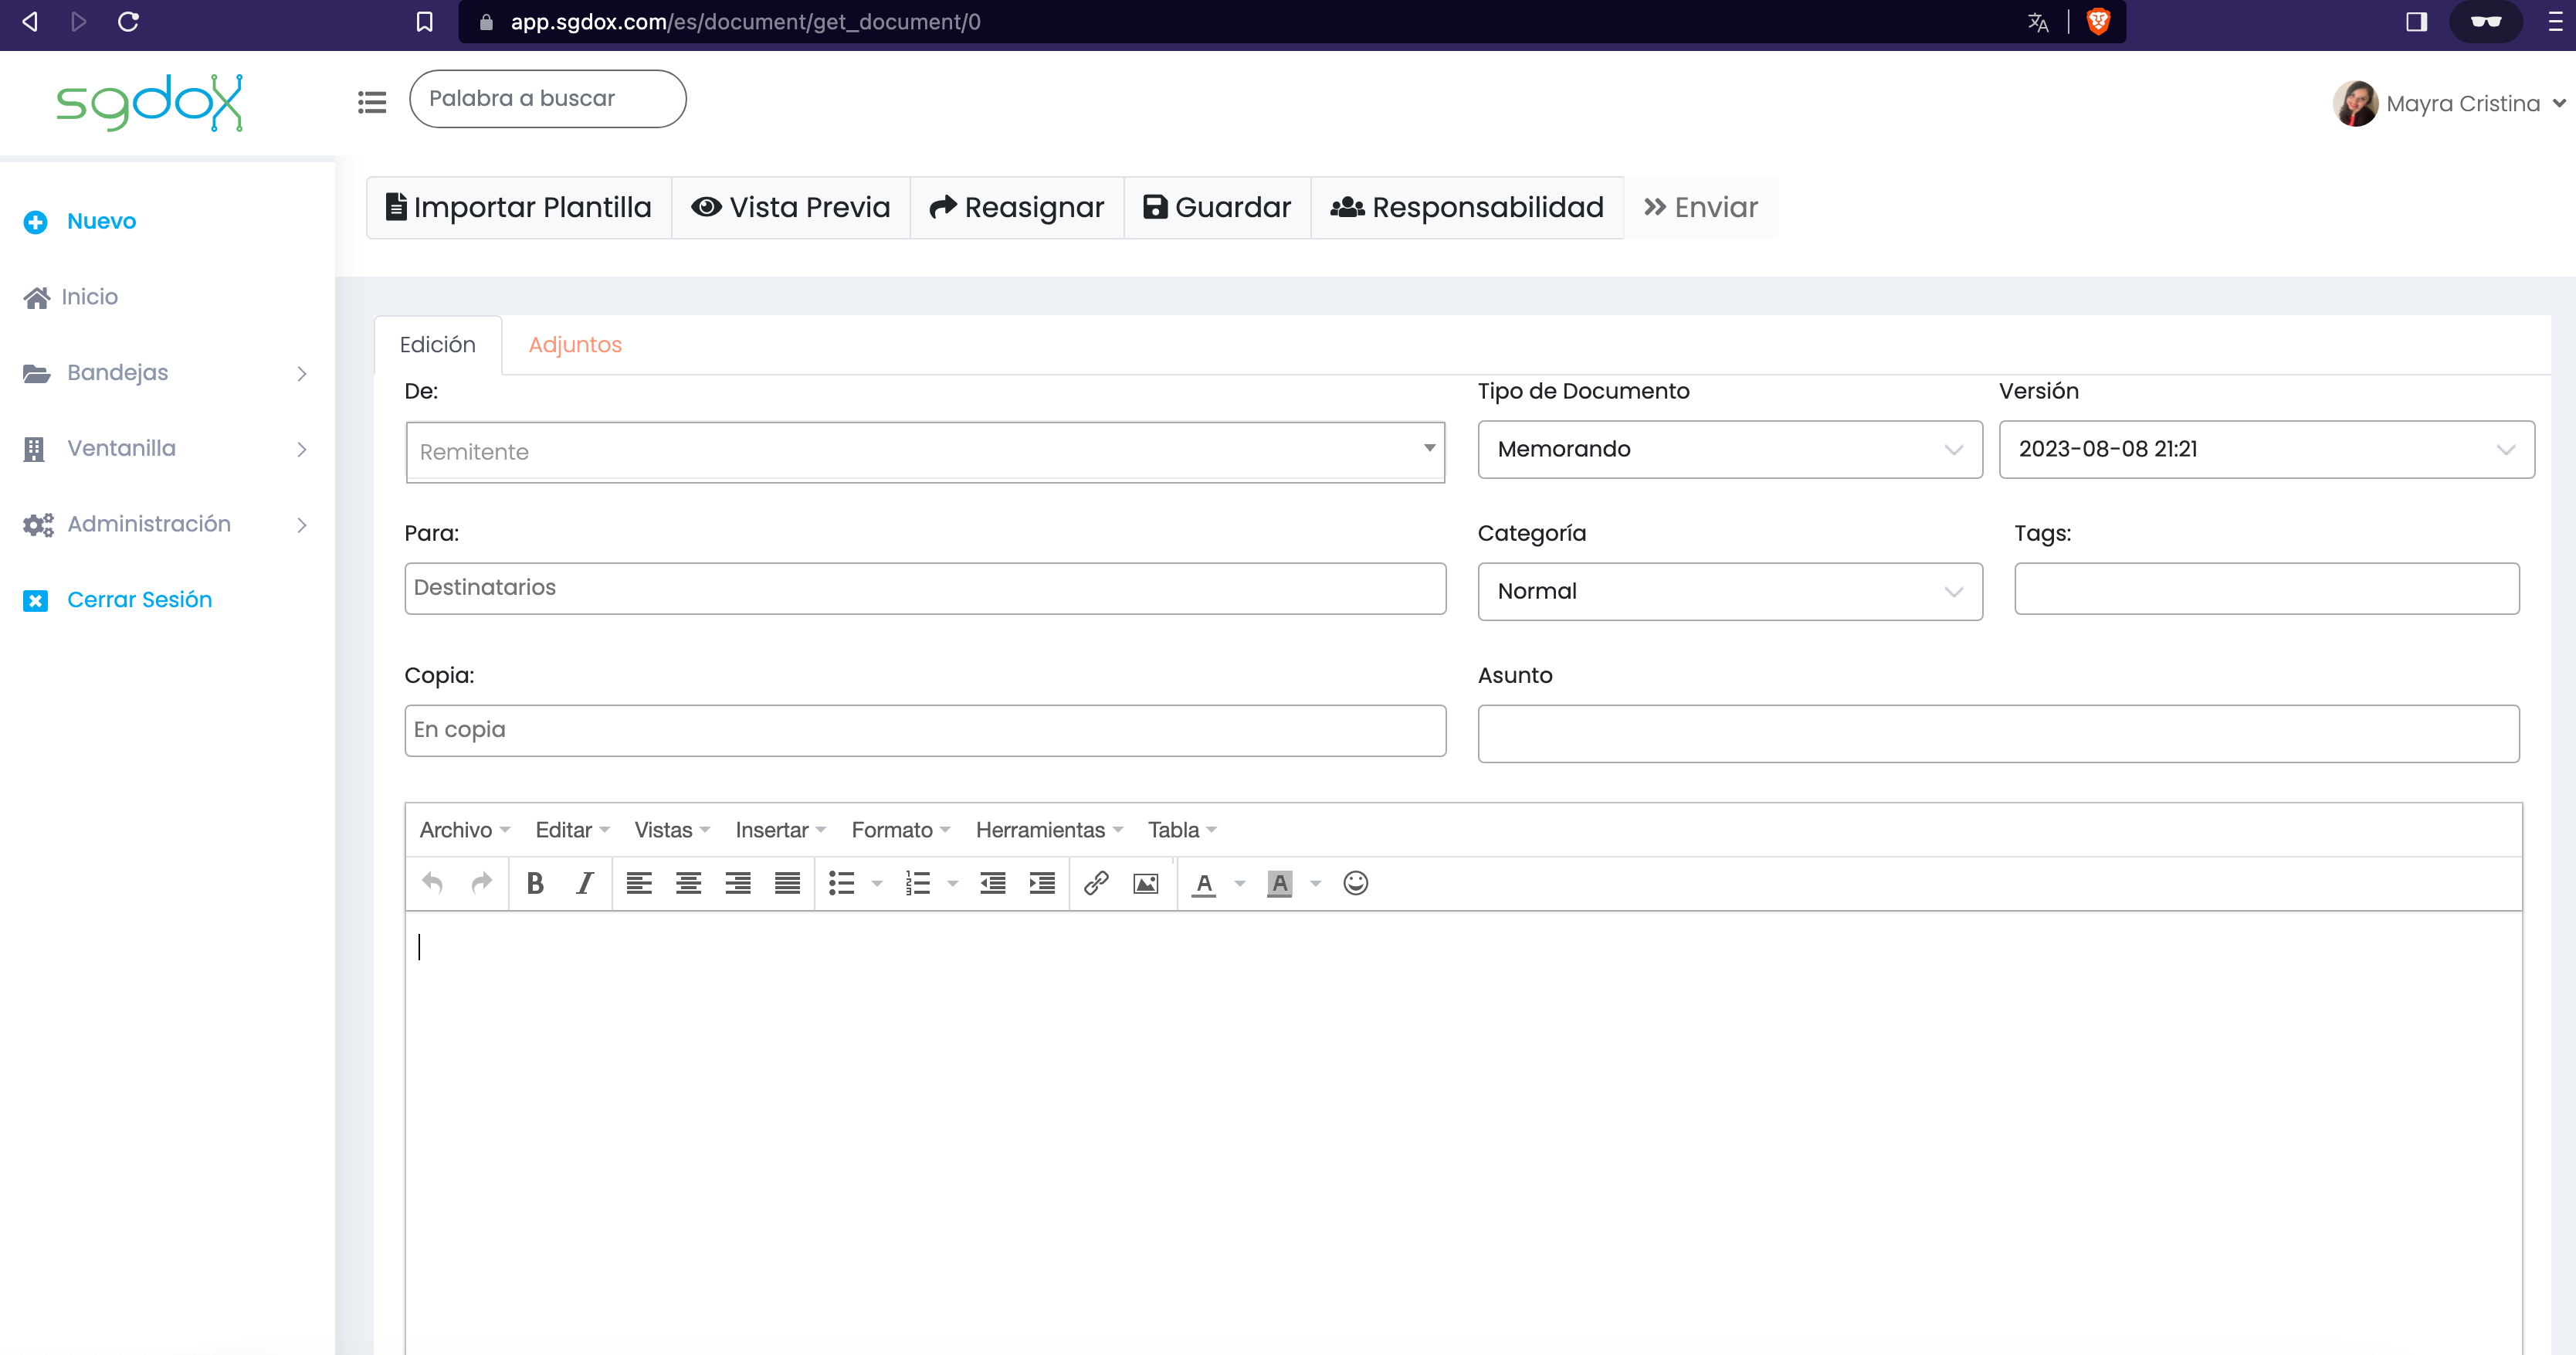Focus the Asunto input field
This screenshot has height=1355, width=2576.
coord(1998,734)
